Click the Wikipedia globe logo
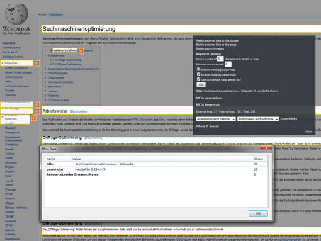Image resolution: width=321 pixels, height=241 pixels. [x=16, y=14]
